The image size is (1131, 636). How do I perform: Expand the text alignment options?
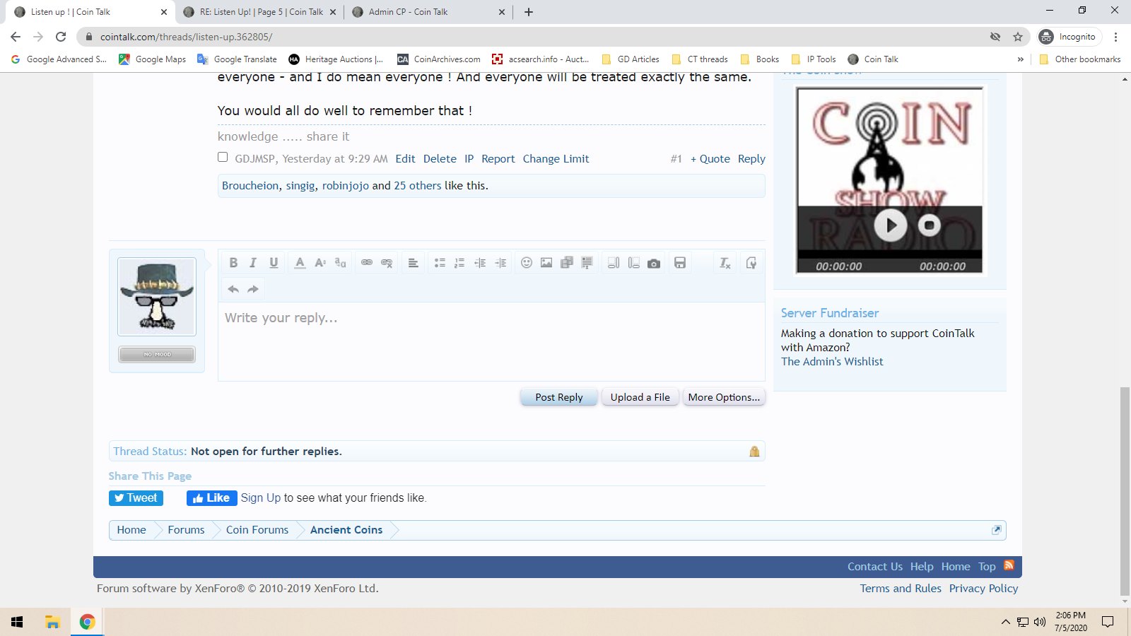414,263
